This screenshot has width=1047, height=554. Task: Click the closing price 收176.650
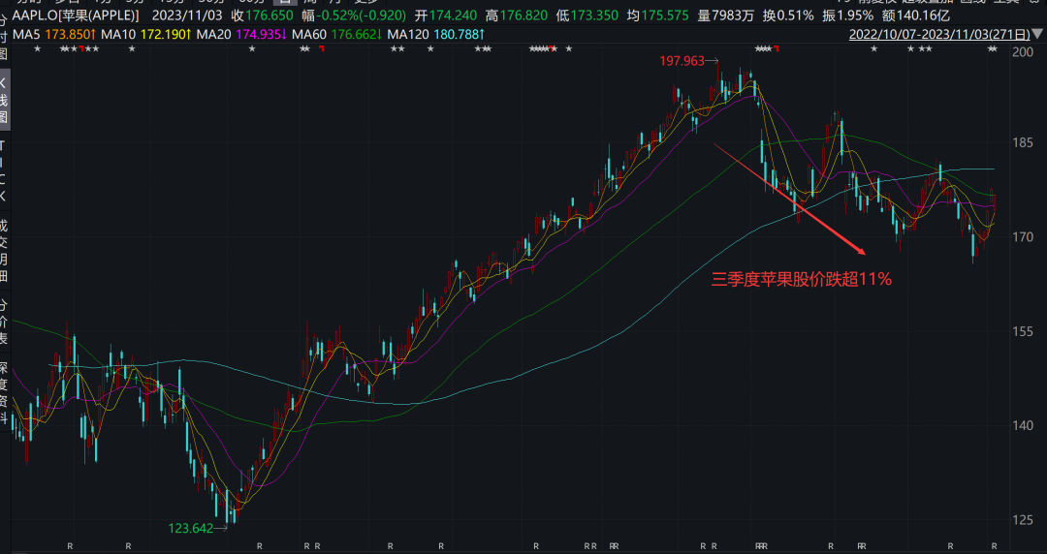click(x=263, y=15)
